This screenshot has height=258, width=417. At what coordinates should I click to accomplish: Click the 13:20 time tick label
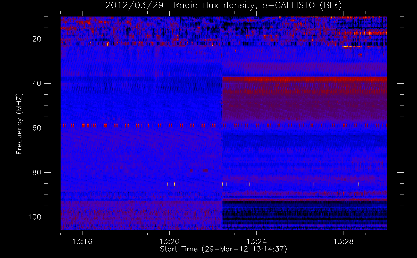click(169, 242)
